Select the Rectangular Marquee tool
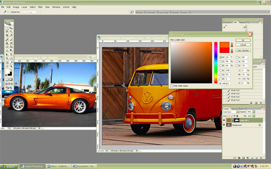The width and height of the screenshot is (271, 169). (x=7, y=28)
